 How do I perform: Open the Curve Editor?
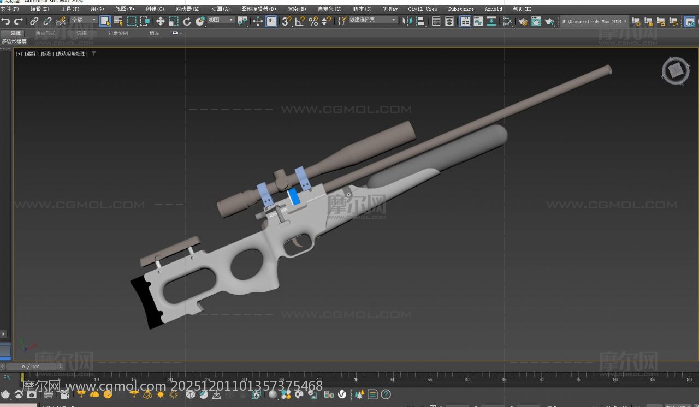(478, 21)
